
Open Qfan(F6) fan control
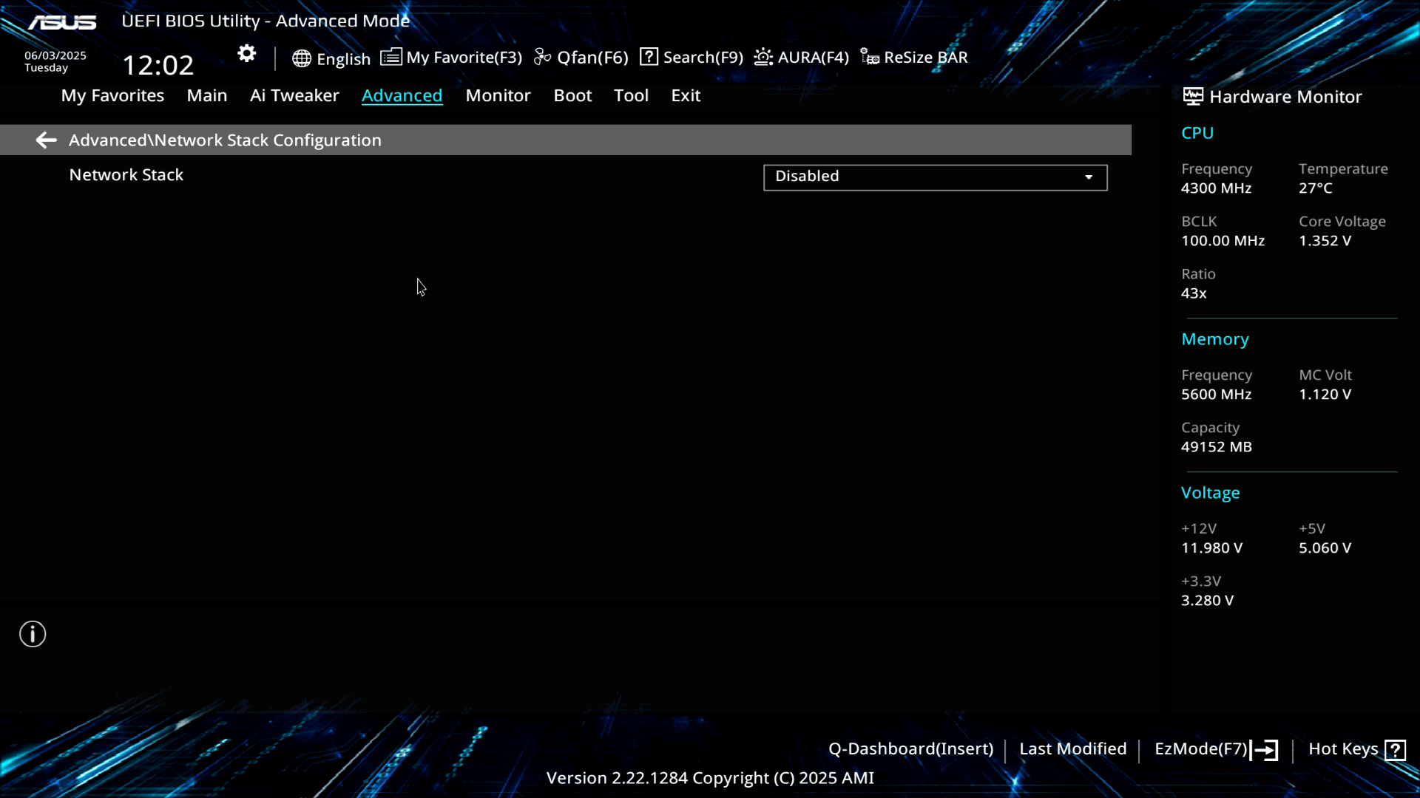(x=581, y=58)
